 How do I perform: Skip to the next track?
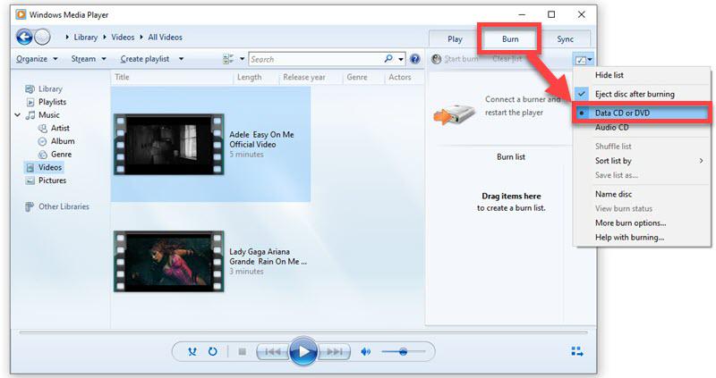coord(334,351)
